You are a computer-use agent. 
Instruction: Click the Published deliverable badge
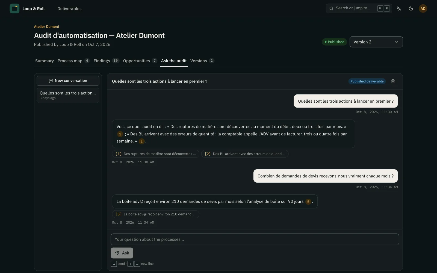[367, 81]
